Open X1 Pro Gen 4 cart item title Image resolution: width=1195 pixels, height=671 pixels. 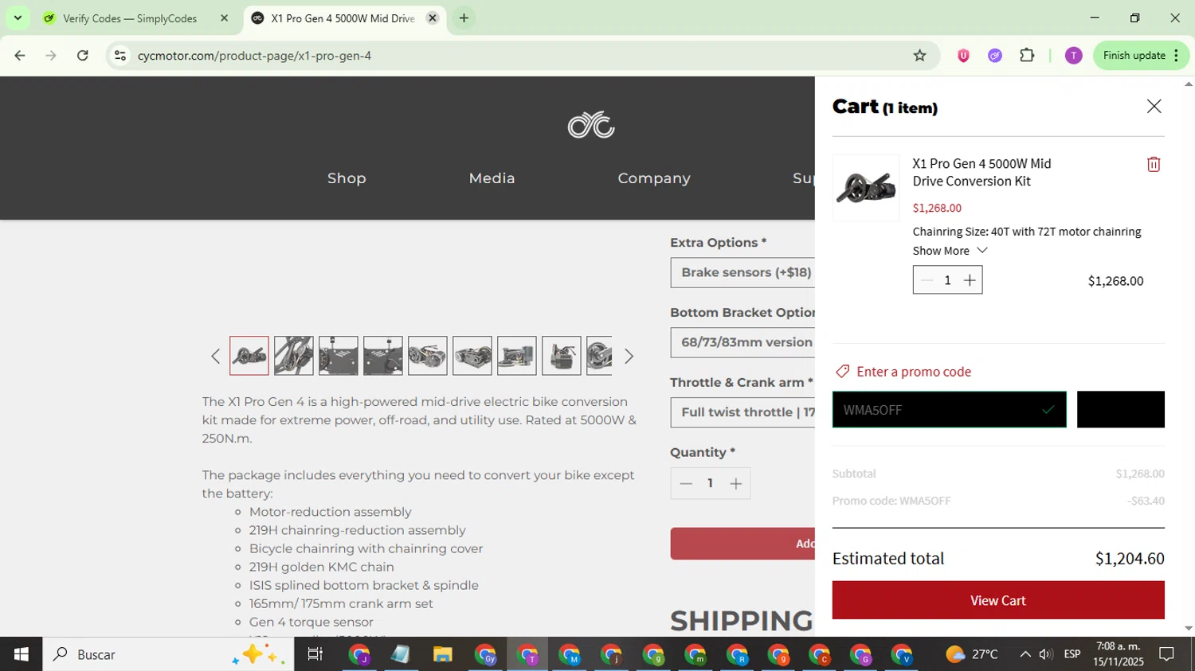coord(981,172)
